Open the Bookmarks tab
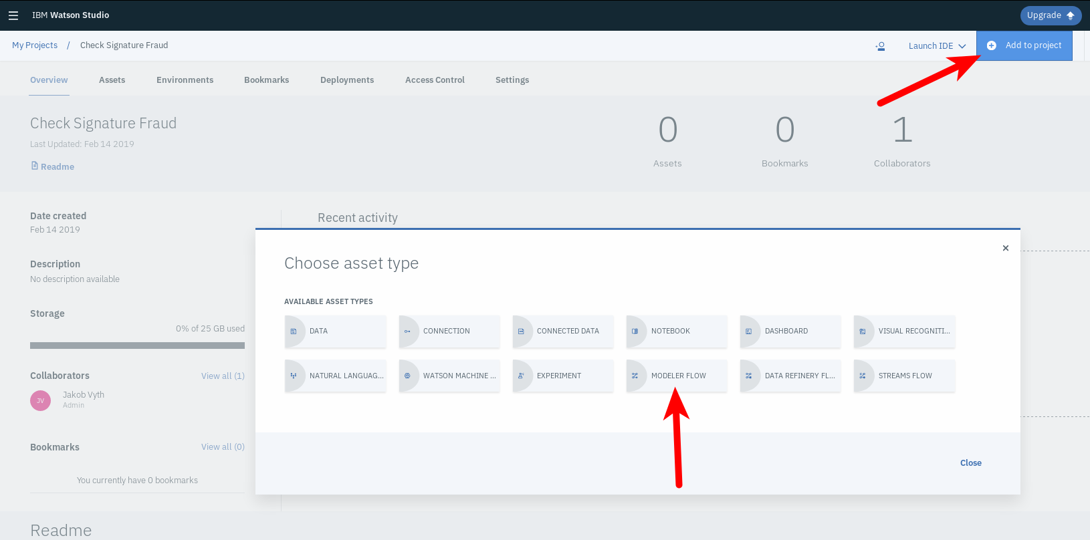 coord(267,80)
